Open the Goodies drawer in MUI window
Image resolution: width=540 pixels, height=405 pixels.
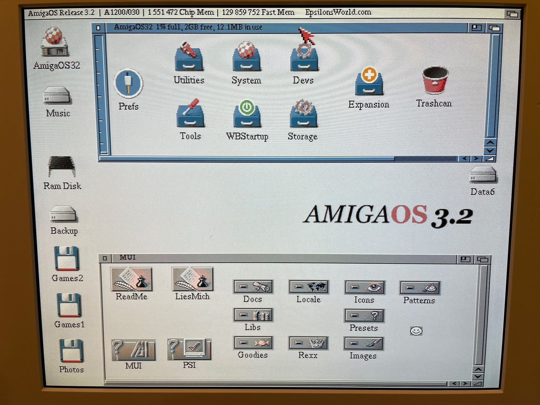coord(253,343)
